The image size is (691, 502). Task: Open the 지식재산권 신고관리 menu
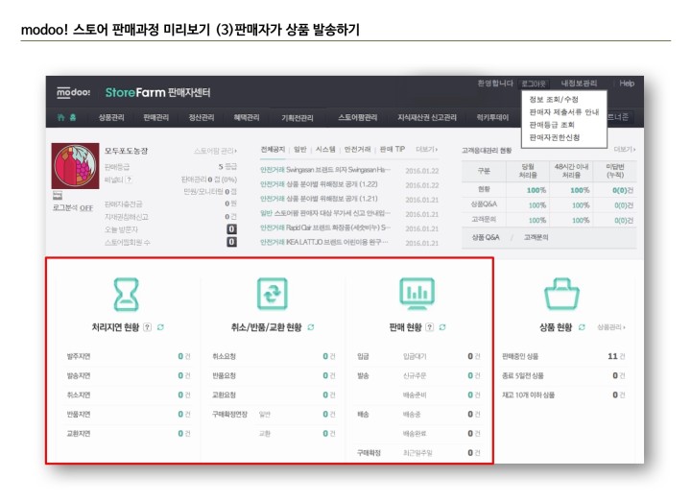427,117
